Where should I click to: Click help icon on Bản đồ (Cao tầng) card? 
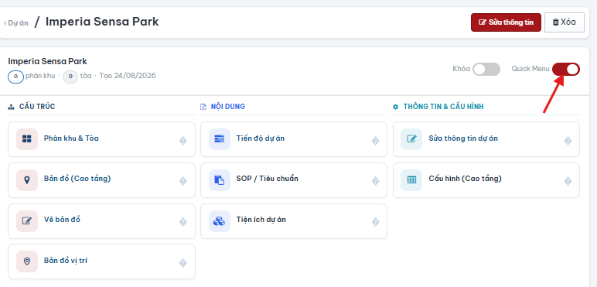183,181
